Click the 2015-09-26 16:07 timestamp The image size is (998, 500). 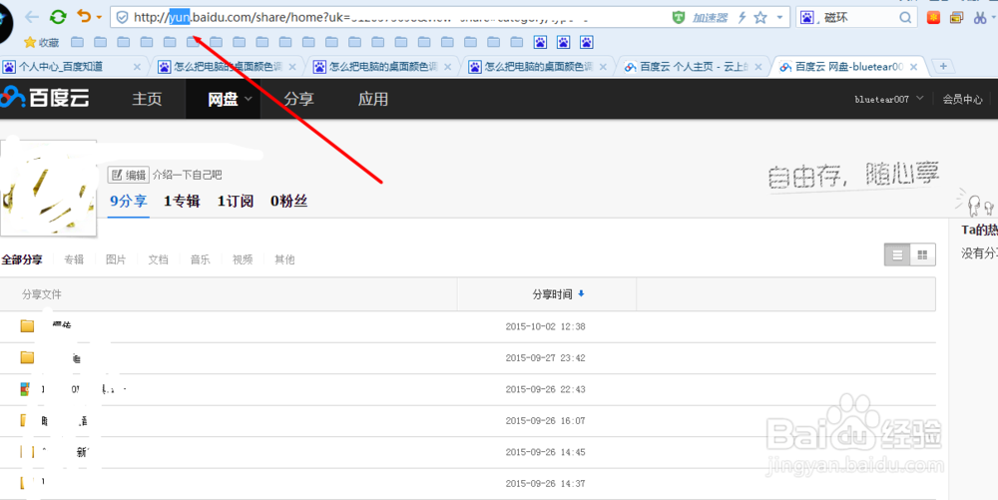(546, 420)
